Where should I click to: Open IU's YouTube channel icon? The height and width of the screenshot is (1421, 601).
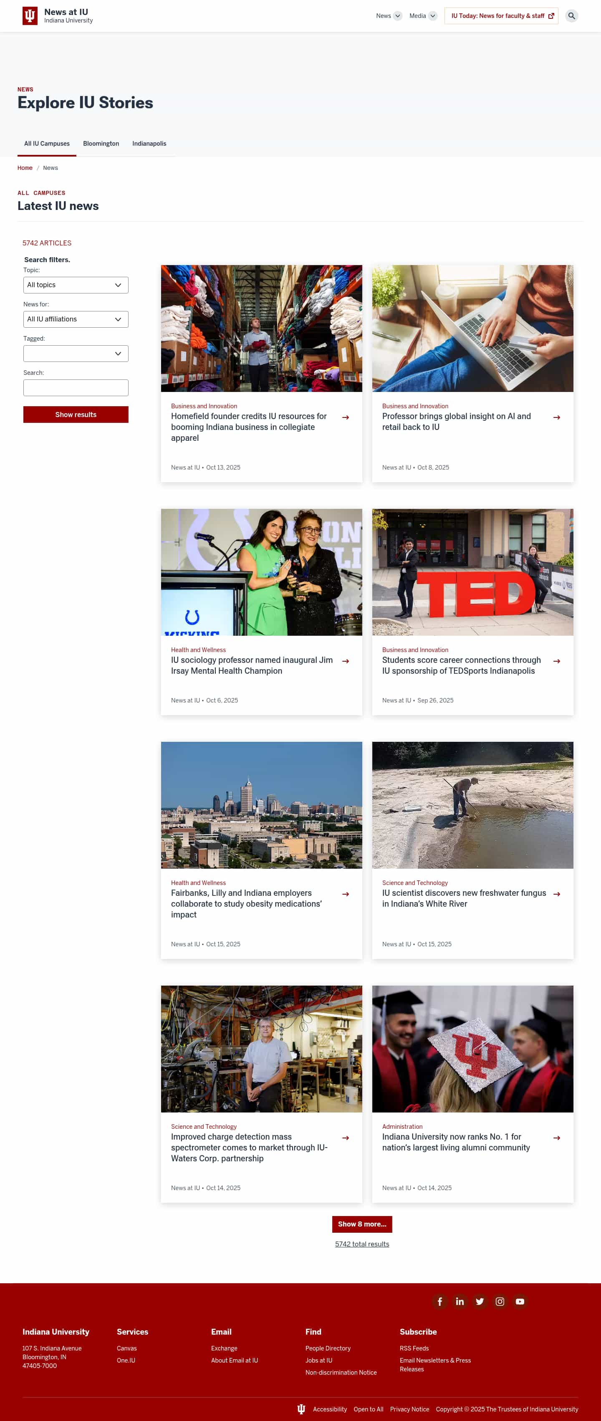tap(519, 1301)
